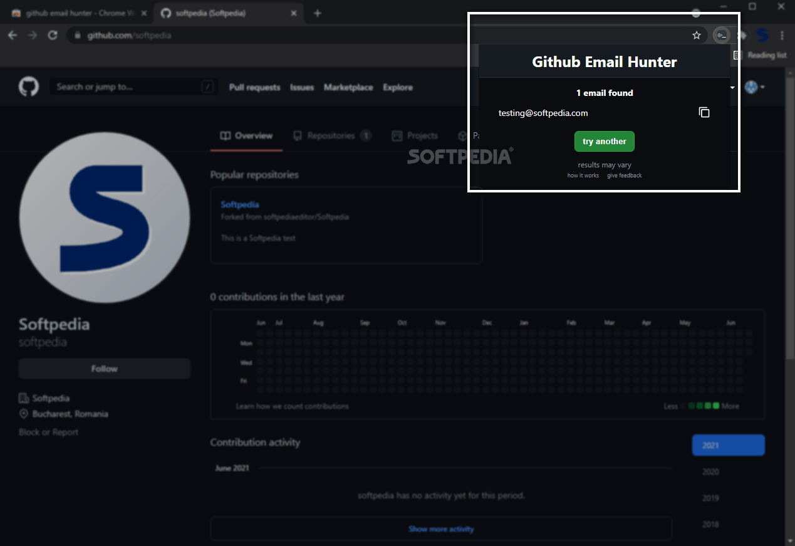Copy the found email using the copy icon
Viewport: 795px width, 546px height.
coord(704,112)
